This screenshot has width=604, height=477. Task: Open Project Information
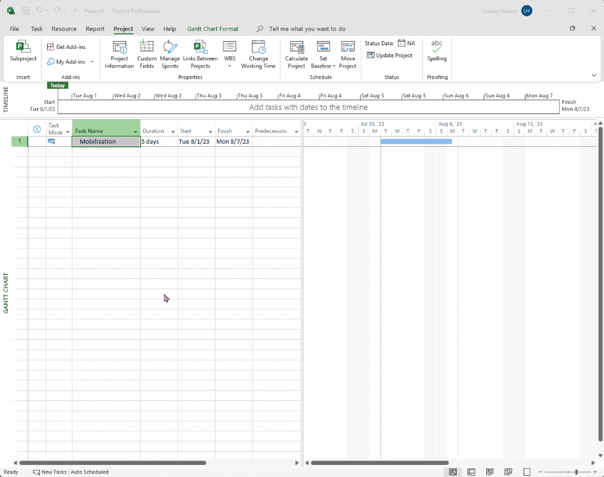[x=119, y=53]
